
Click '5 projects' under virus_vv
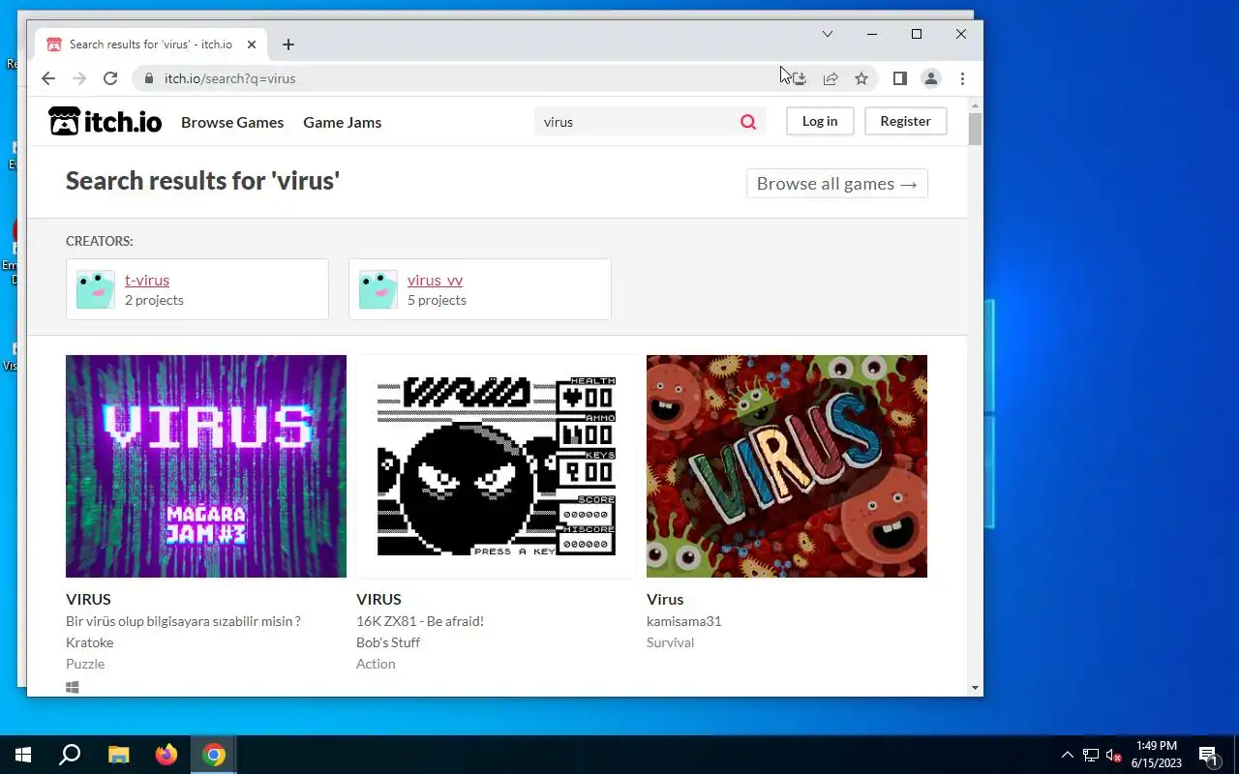(437, 300)
